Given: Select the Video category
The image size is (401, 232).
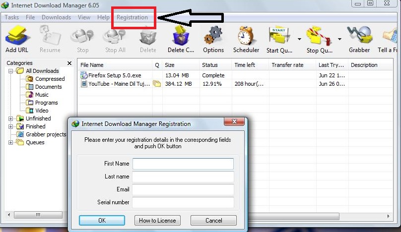Looking at the screenshot, I should [42, 111].
